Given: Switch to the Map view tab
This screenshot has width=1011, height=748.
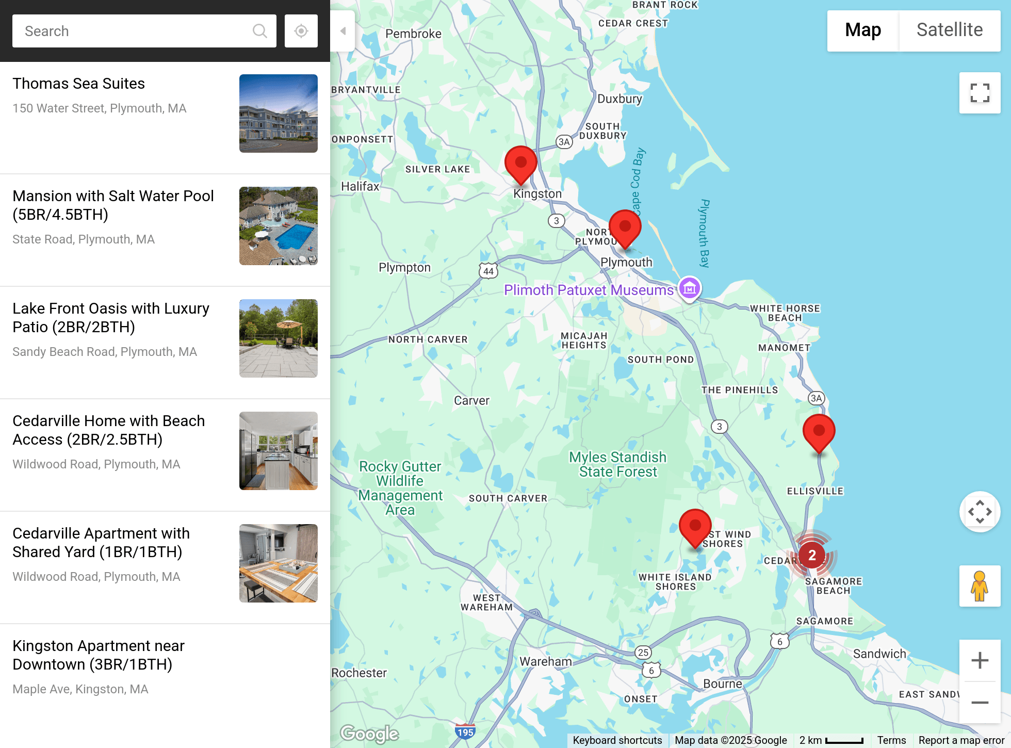Looking at the screenshot, I should click(x=863, y=30).
